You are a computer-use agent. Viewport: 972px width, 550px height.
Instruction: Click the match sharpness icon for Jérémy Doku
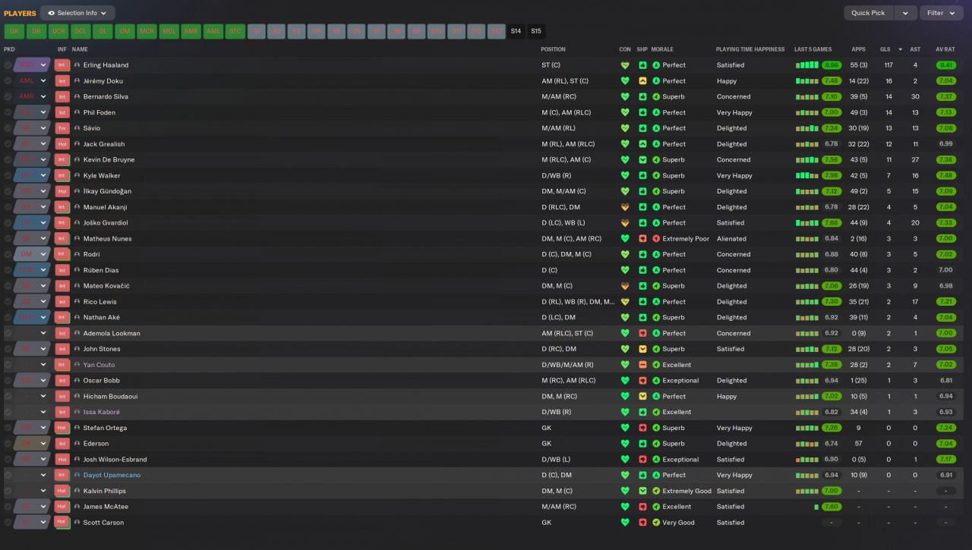(x=642, y=81)
